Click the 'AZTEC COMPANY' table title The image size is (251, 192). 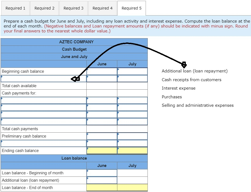click(x=76, y=42)
